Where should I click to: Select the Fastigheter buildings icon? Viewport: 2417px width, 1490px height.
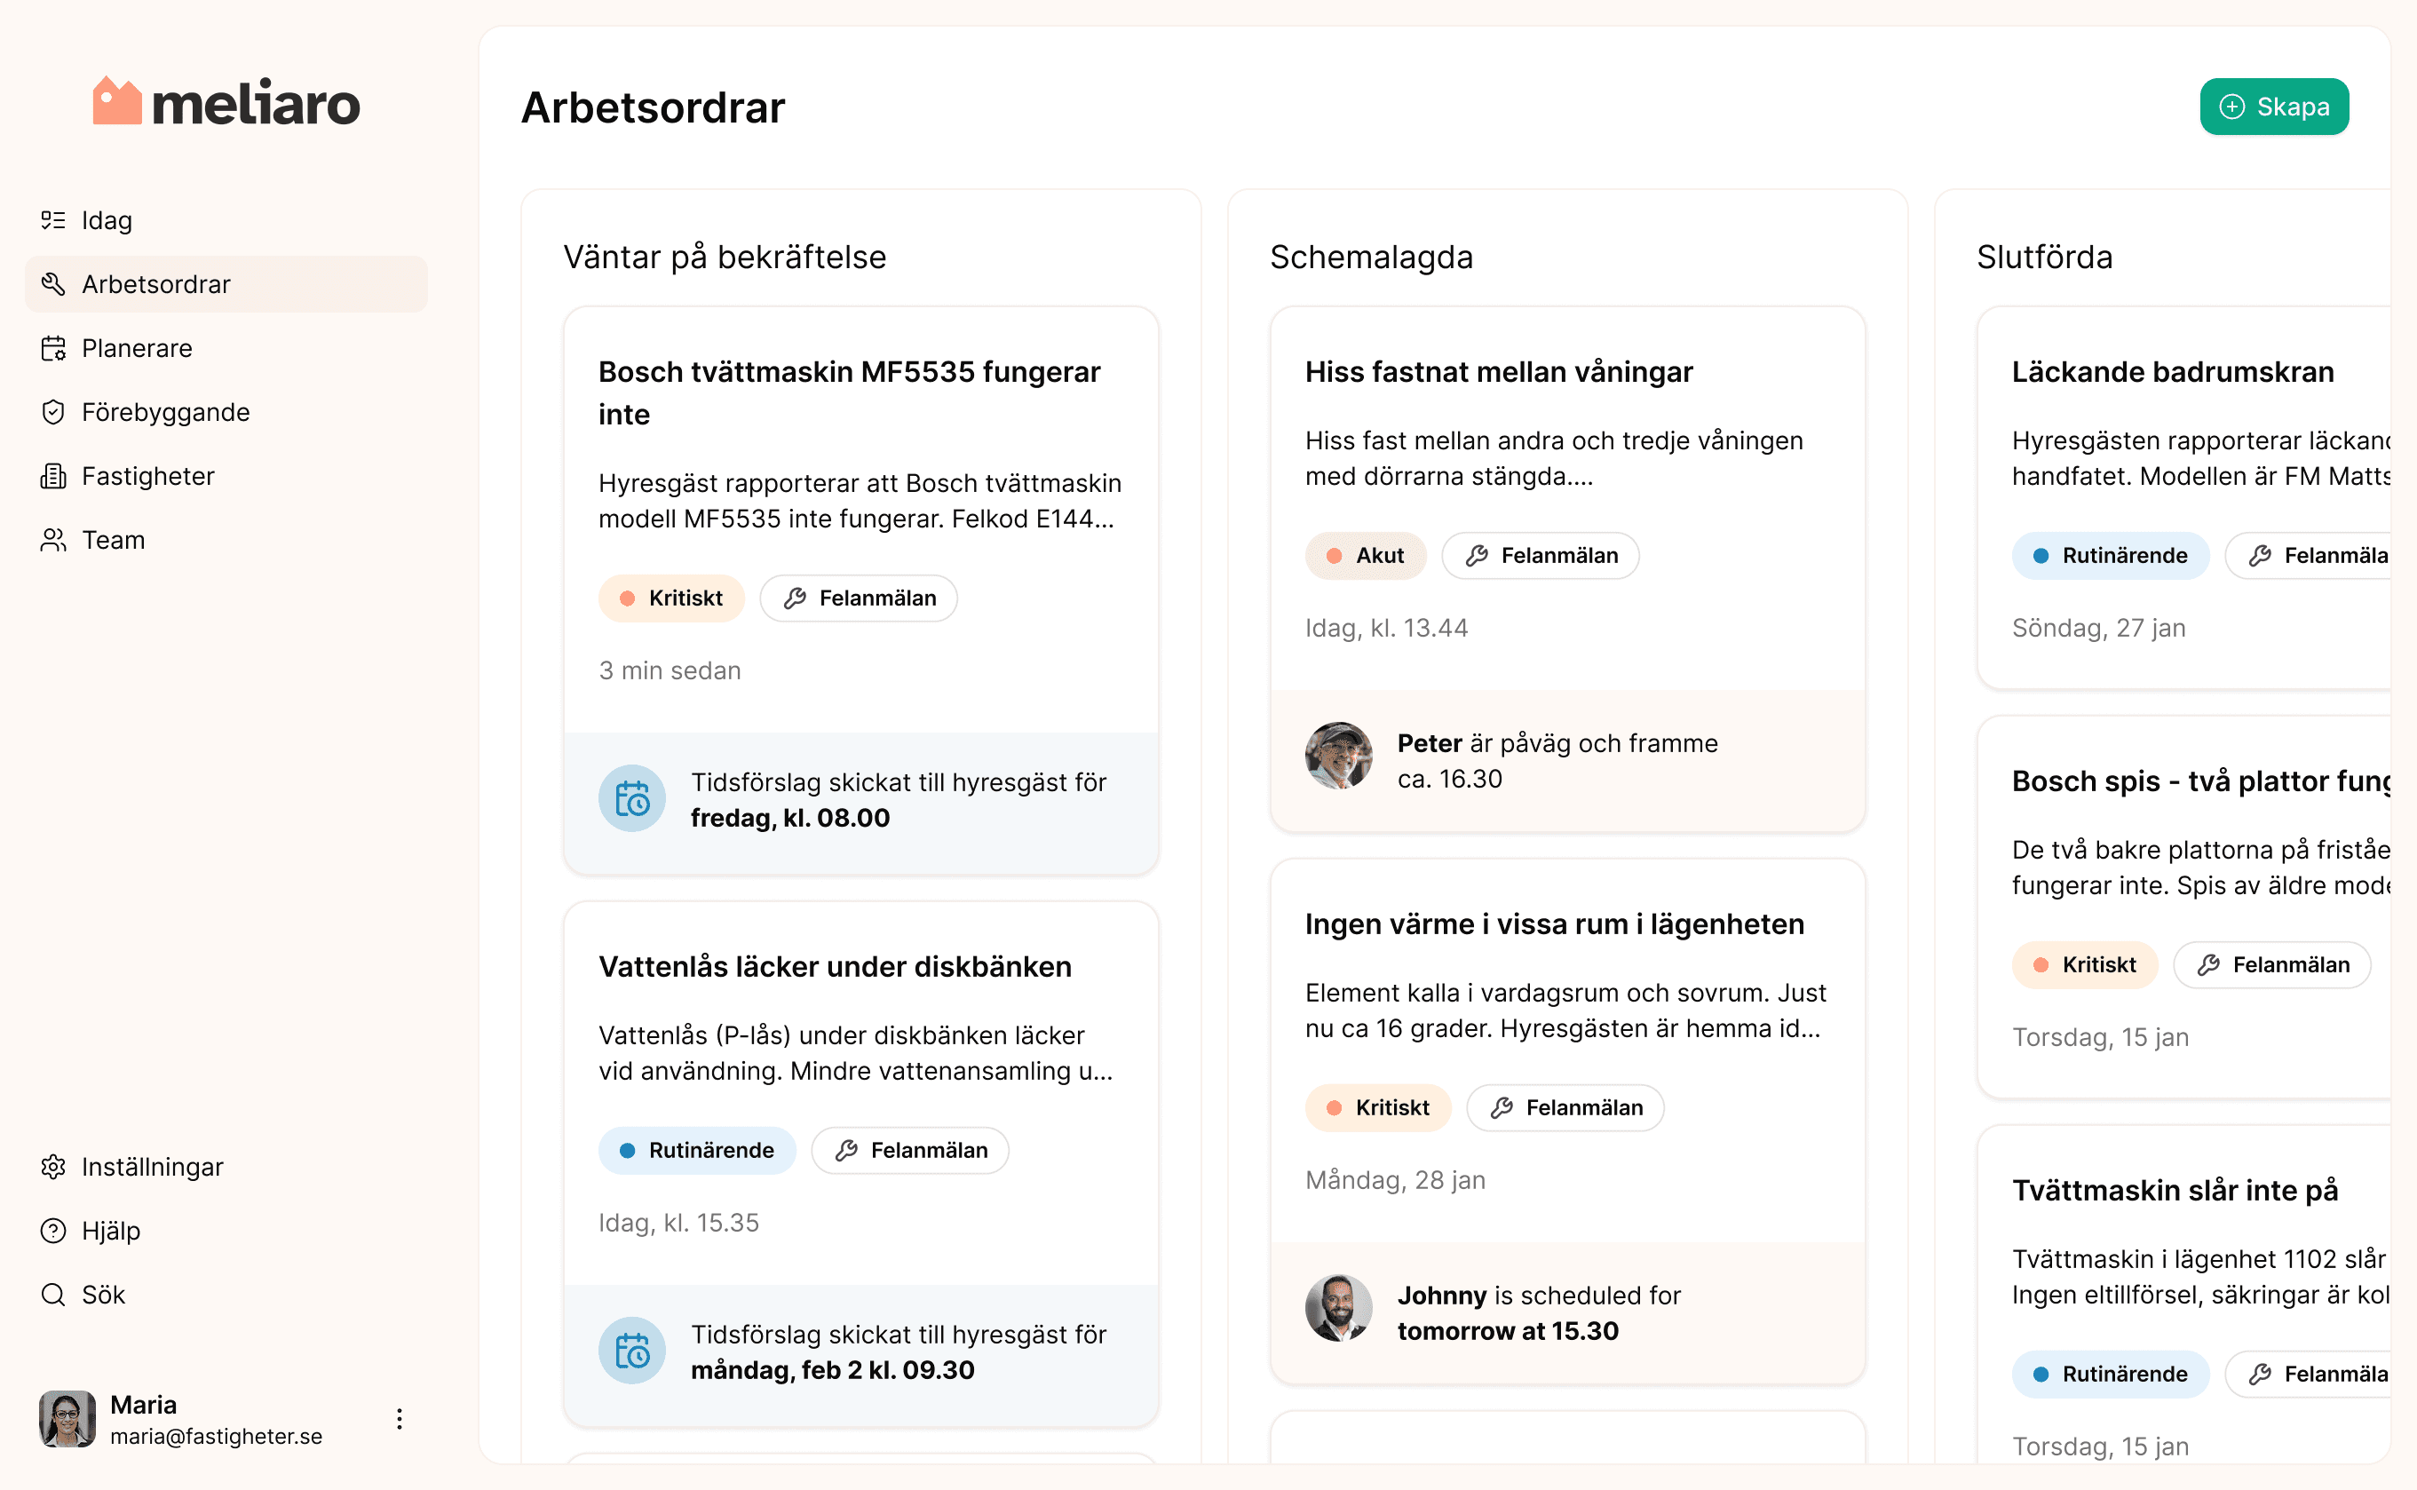pyautogui.click(x=54, y=476)
